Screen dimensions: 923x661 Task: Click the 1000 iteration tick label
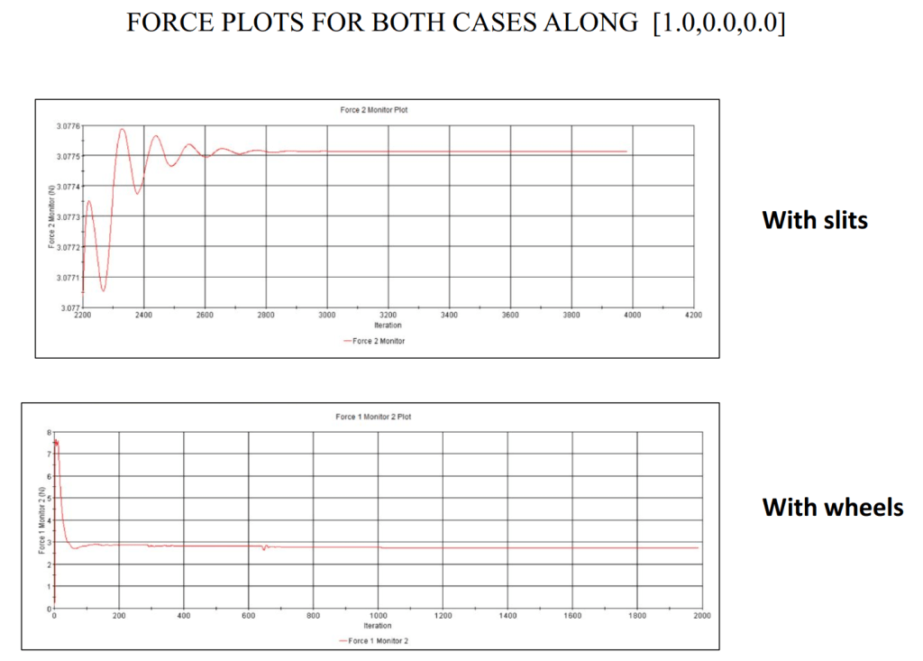coord(378,616)
